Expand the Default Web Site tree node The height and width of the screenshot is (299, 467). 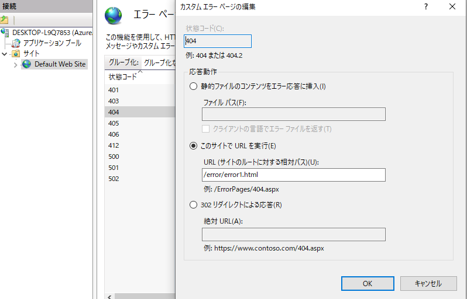(15, 65)
